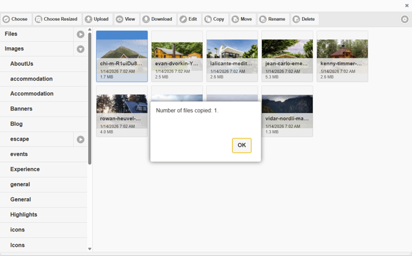
Task: Expand the escape folder arrow
Action: tap(81, 139)
